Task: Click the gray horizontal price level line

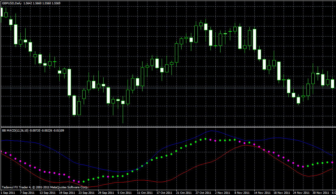Action: pyautogui.click(x=168, y=88)
